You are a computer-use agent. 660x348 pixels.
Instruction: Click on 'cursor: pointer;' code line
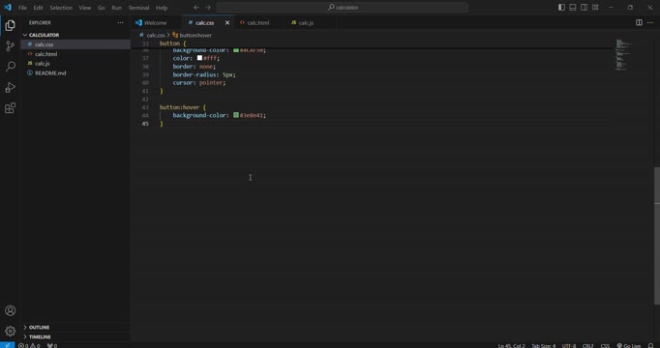click(x=199, y=83)
